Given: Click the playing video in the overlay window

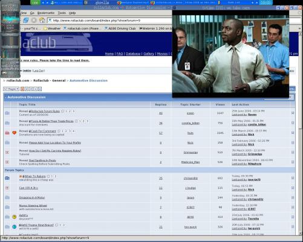Looking at the screenshot, I should coord(230,54).
